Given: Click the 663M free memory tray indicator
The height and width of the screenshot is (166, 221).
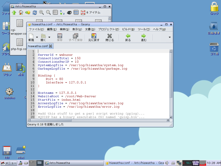Looking at the screenshot, I should click(x=195, y=163).
